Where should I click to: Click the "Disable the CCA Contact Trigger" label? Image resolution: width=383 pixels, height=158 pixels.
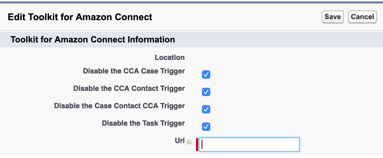pyautogui.click(x=129, y=88)
